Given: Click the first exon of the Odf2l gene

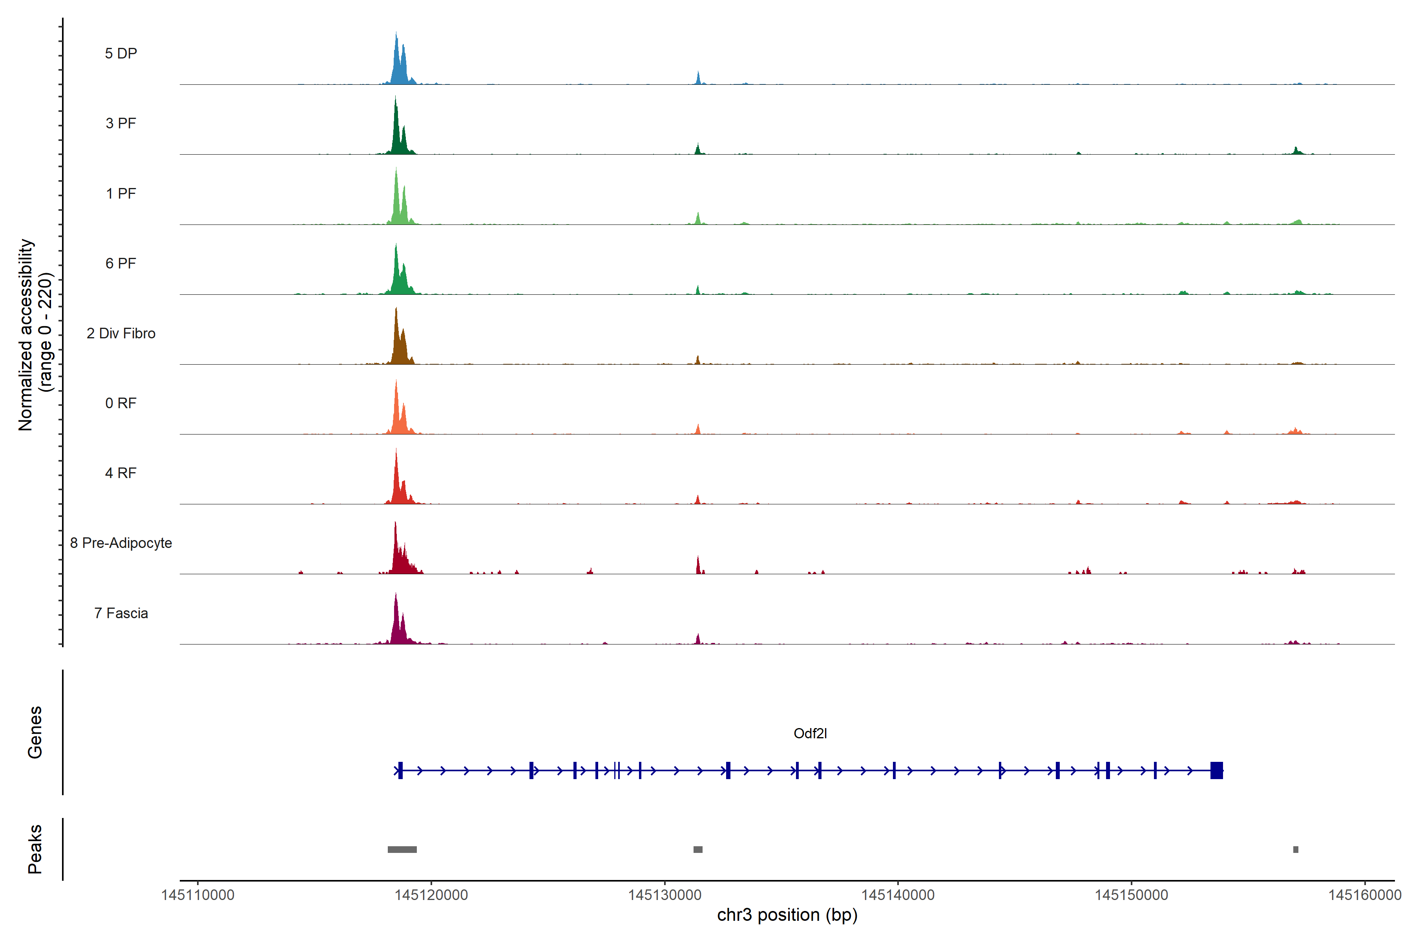Looking at the screenshot, I should tap(400, 770).
